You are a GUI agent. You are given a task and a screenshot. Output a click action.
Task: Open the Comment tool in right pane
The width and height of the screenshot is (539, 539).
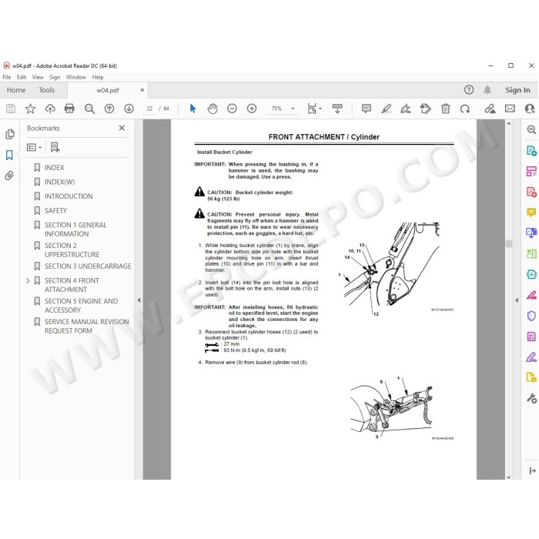(x=531, y=213)
